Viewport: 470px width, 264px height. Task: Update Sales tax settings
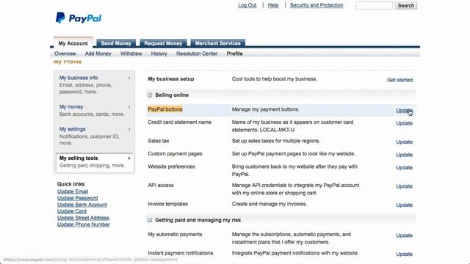404,142
